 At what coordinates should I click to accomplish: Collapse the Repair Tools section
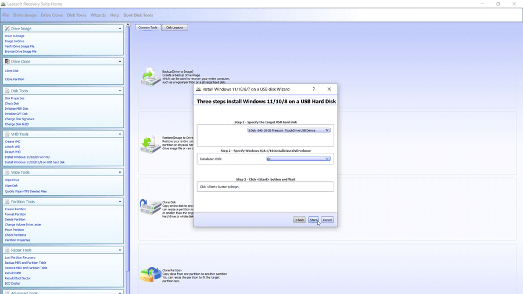coord(120,250)
